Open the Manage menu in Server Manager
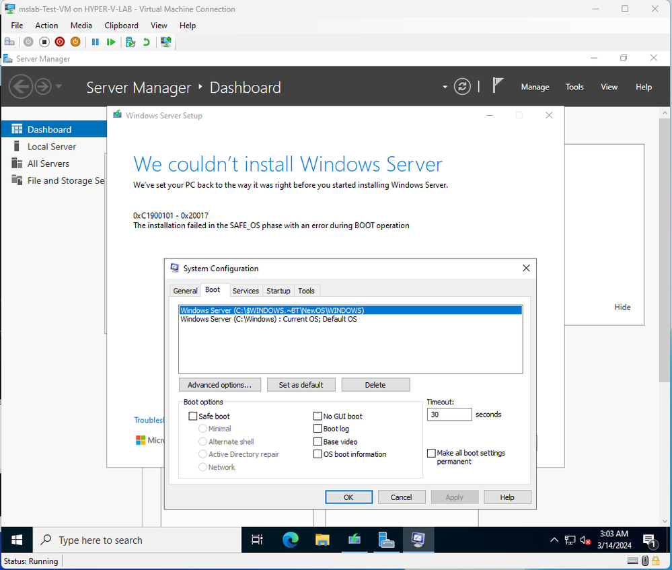This screenshot has height=570, width=672. click(535, 87)
